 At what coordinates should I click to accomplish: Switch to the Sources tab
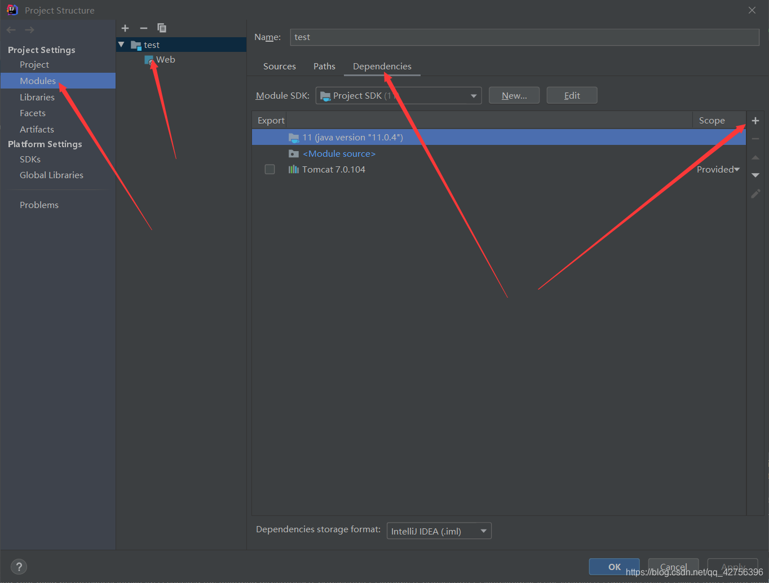coord(280,67)
